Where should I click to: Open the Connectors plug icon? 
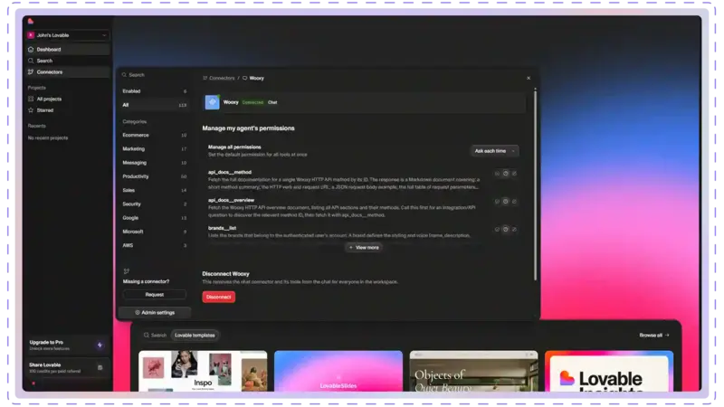31,72
